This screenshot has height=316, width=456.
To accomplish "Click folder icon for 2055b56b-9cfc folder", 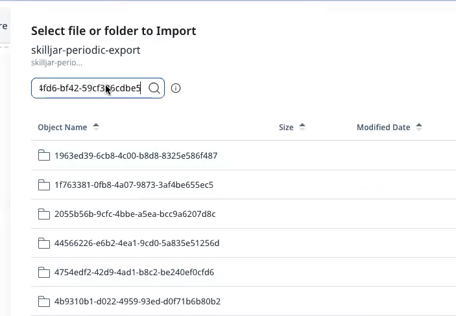I will (44, 214).
